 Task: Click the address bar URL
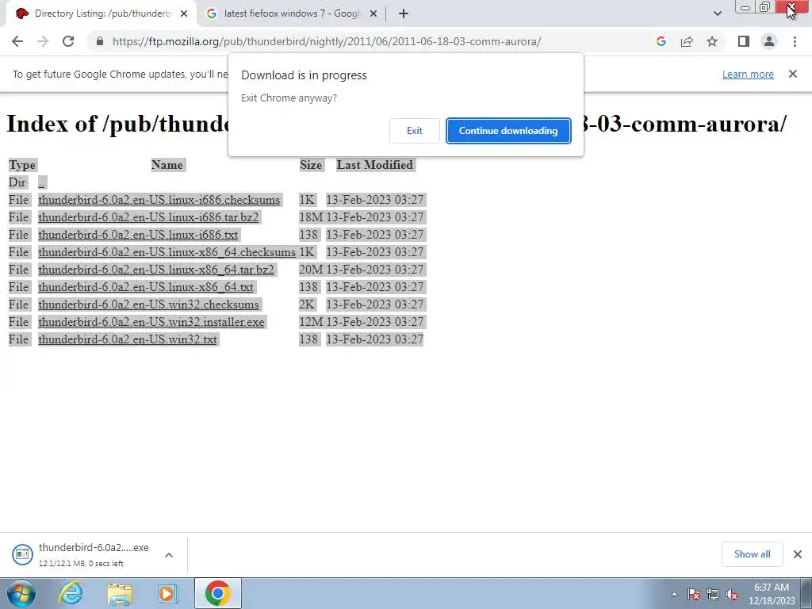click(326, 41)
